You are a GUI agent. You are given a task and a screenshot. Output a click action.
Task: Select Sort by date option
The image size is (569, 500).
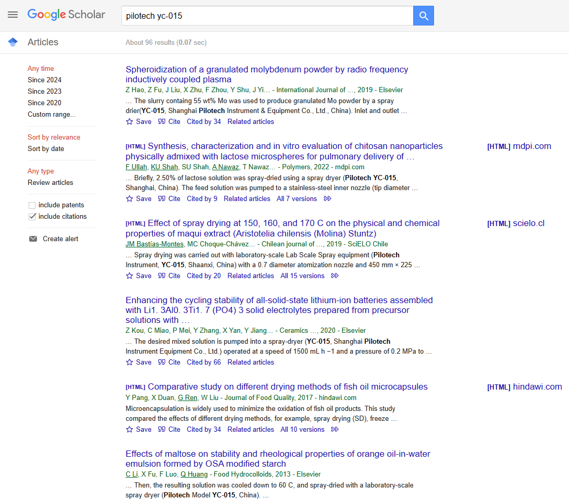coord(46,149)
